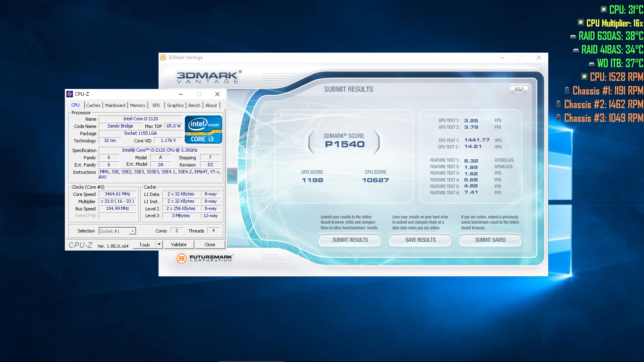
Task: Click the Chassis #1 fan icon
Action: point(567,90)
